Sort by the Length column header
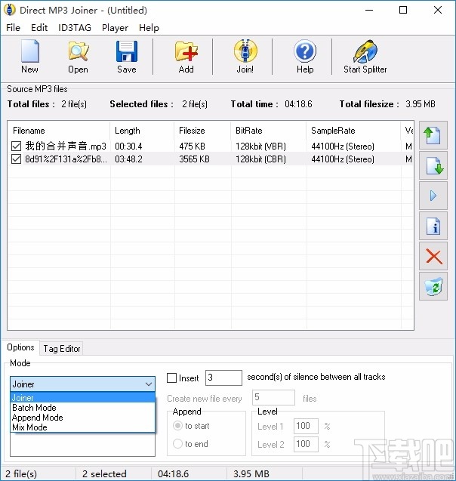 coord(142,131)
